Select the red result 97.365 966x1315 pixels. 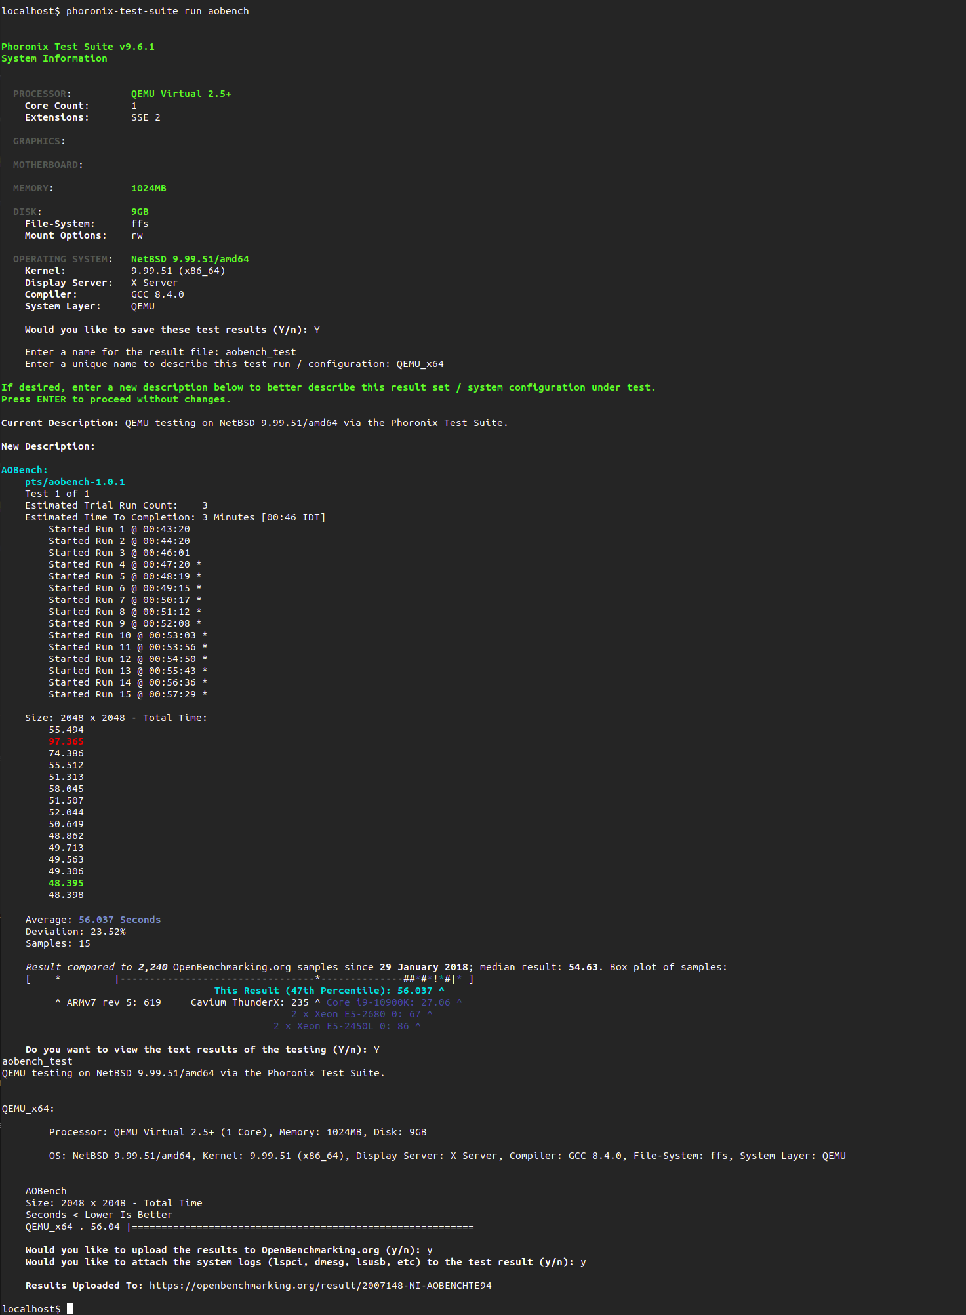click(x=66, y=741)
